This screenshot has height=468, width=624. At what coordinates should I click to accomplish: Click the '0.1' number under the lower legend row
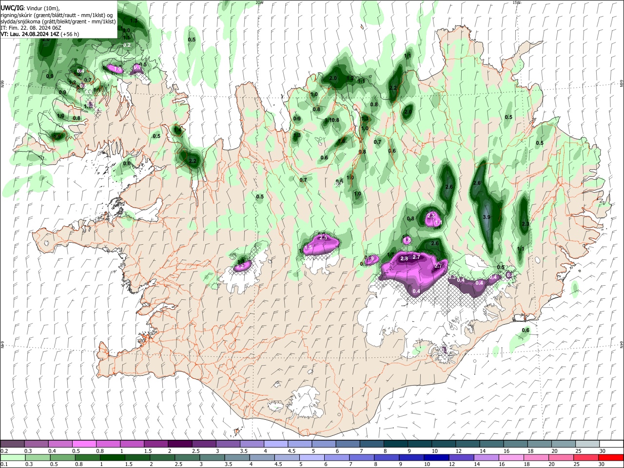(4, 465)
